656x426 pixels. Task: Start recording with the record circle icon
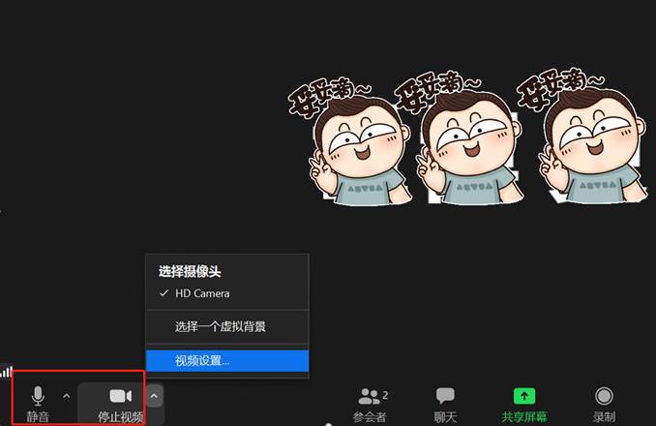(x=604, y=396)
